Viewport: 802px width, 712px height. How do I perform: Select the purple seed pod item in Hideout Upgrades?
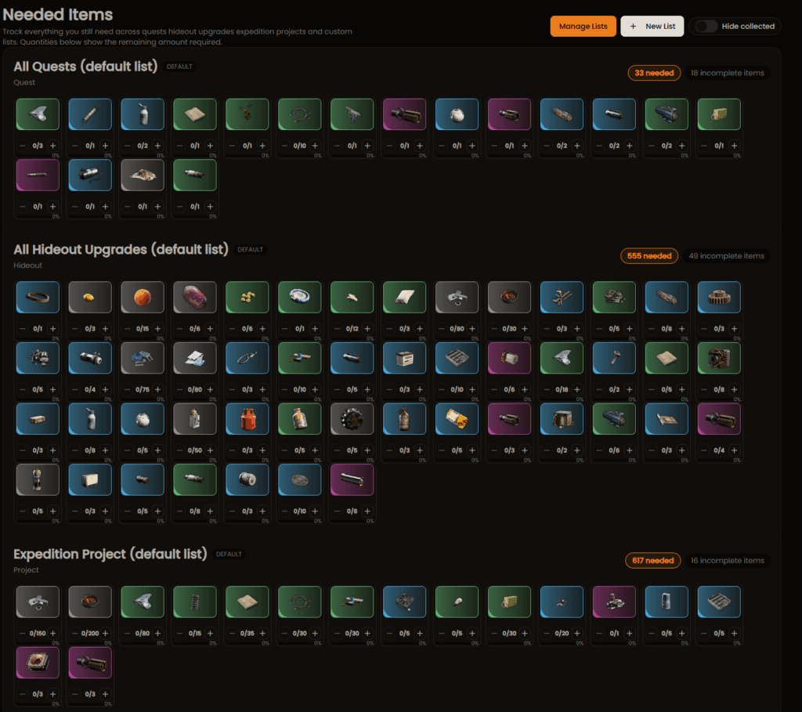click(x=195, y=298)
